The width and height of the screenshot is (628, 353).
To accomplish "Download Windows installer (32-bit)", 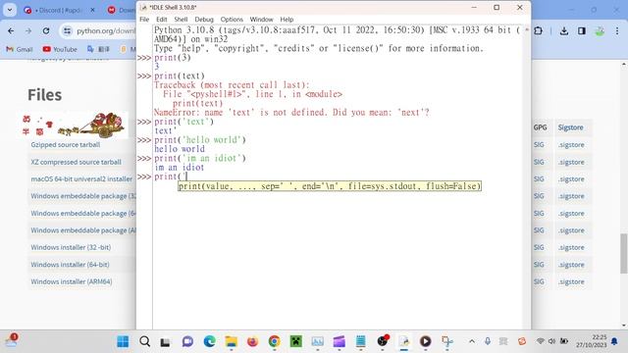I will [x=71, y=247].
